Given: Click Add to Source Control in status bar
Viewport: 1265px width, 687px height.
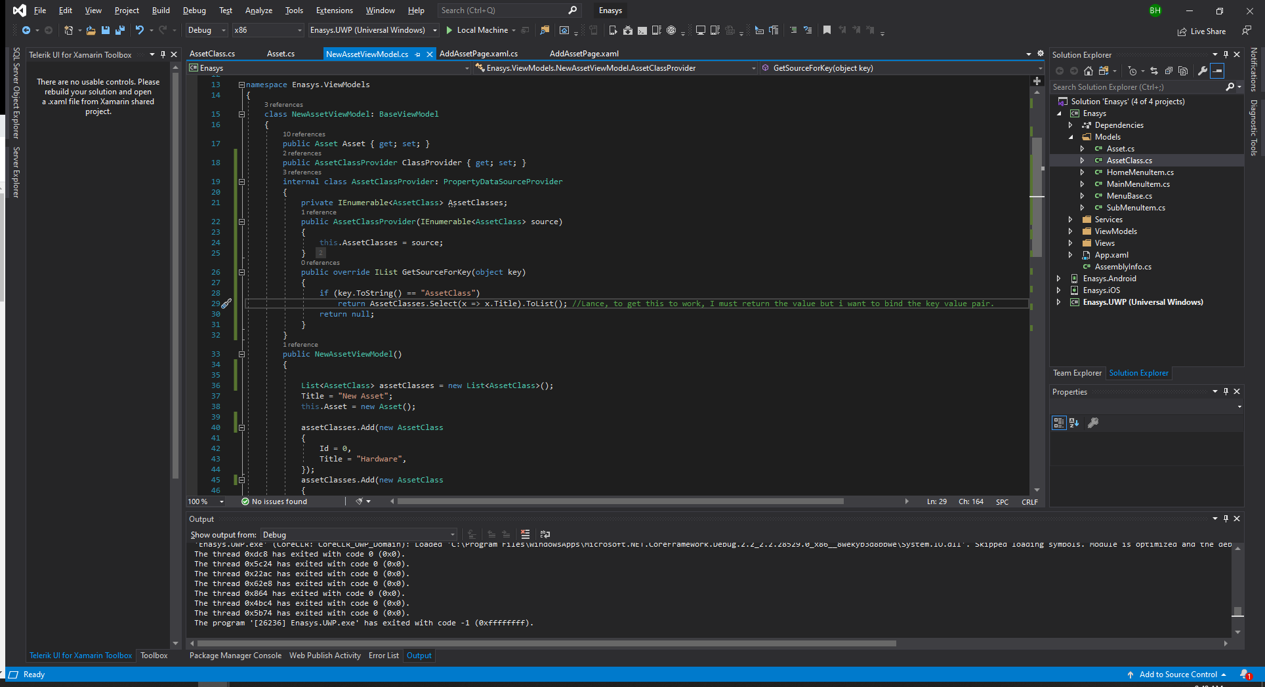Looking at the screenshot, I should point(1178,675).
